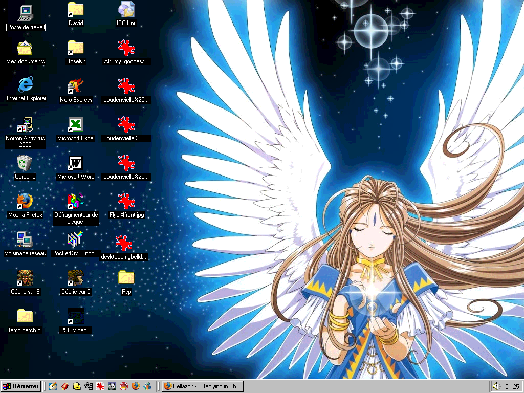Open the Démarrer start menu

pos(21,386)
